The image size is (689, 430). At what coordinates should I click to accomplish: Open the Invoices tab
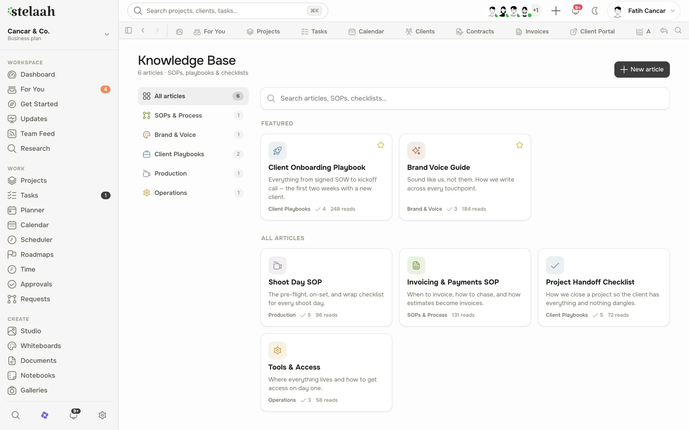coord(532,32)
